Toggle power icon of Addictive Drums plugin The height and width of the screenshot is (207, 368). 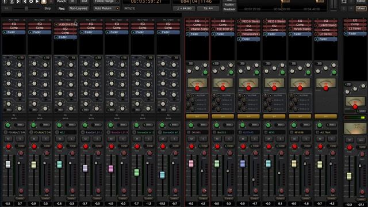point(56,24)
